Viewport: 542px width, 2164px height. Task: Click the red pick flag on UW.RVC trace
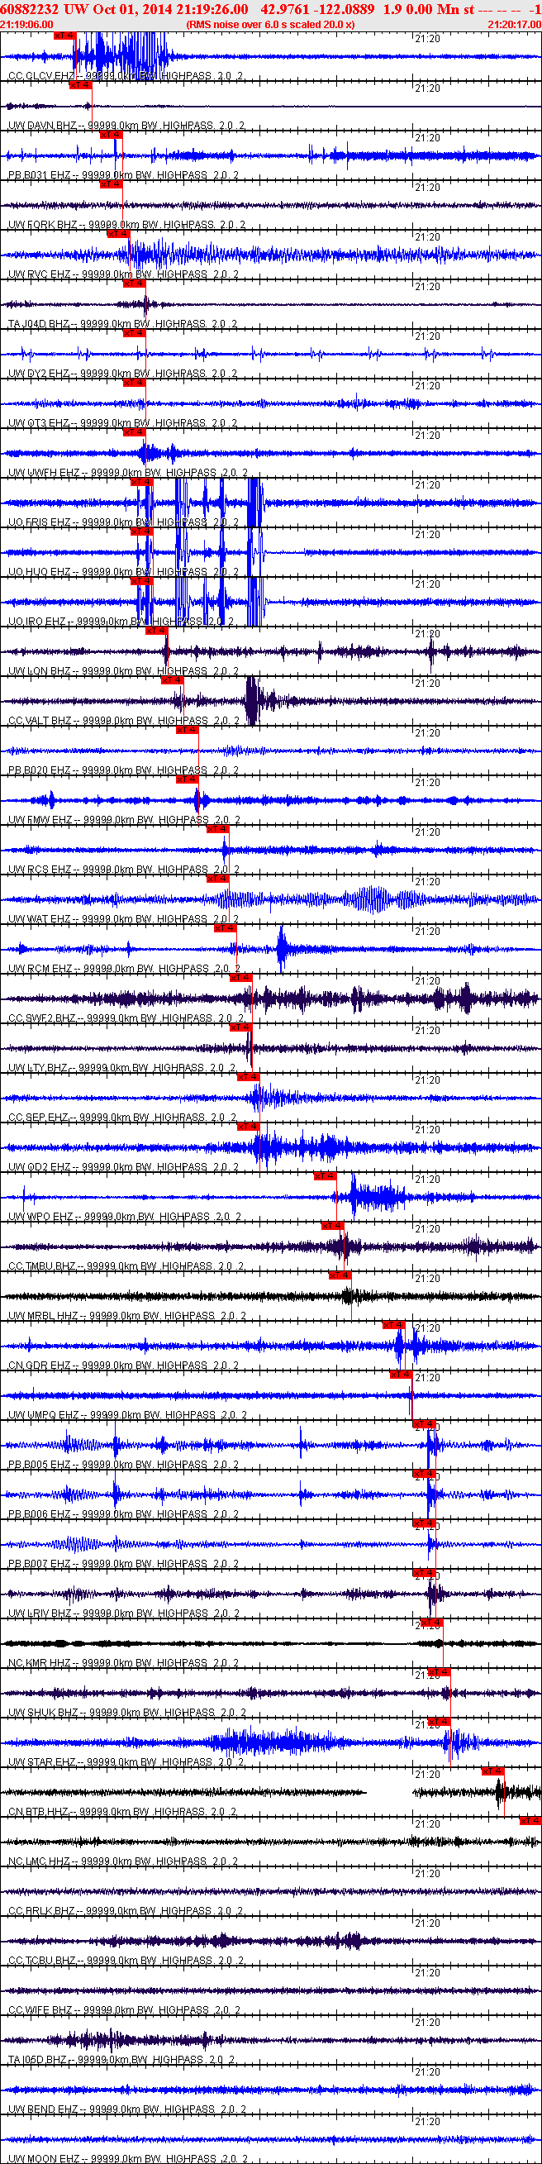click(x=118, y=234)
